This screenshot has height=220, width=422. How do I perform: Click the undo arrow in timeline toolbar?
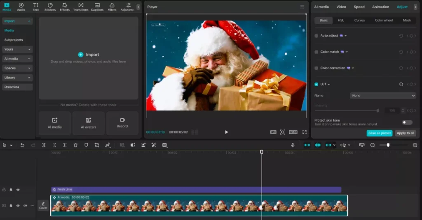pos(22,145)
